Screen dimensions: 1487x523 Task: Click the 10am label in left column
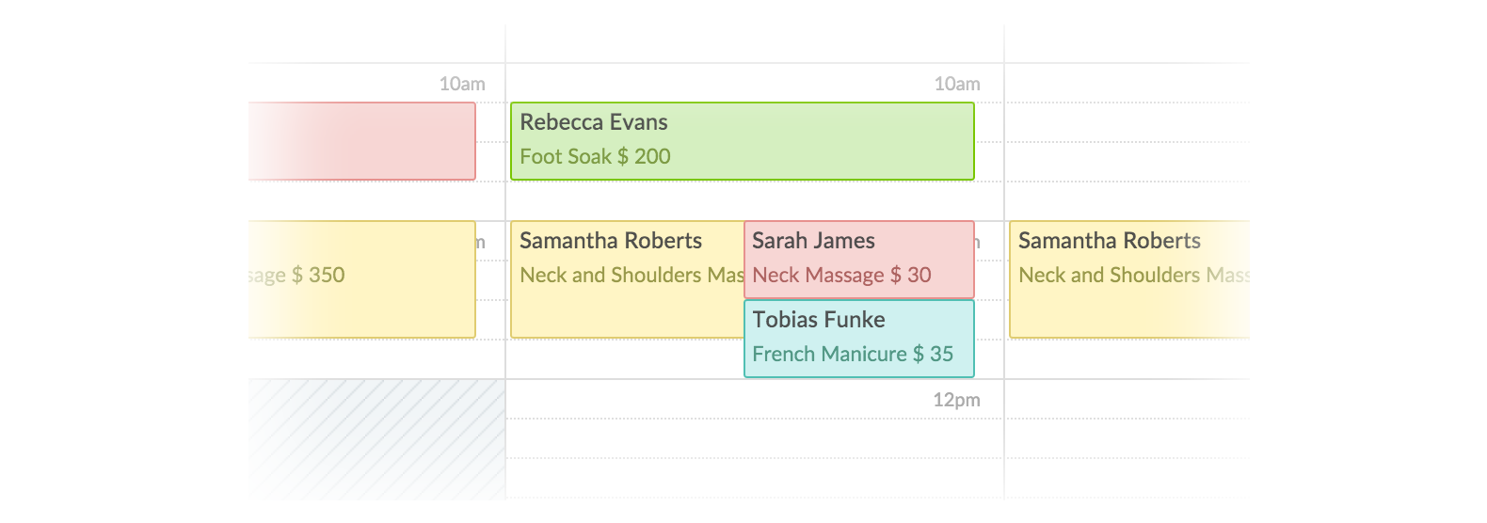coord(461,84)
